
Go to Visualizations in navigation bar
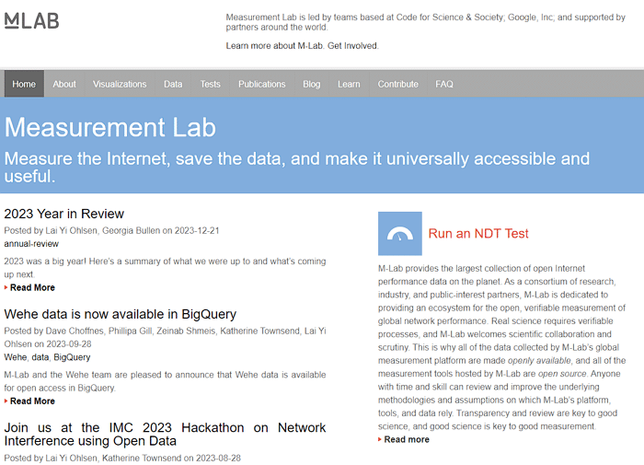(120, 84)
